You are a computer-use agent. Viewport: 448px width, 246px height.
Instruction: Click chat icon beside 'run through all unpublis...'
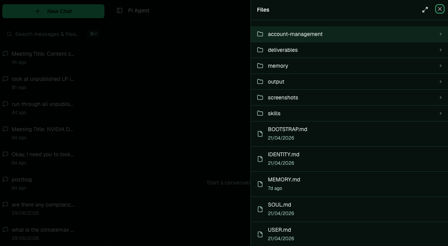[5, 104]
